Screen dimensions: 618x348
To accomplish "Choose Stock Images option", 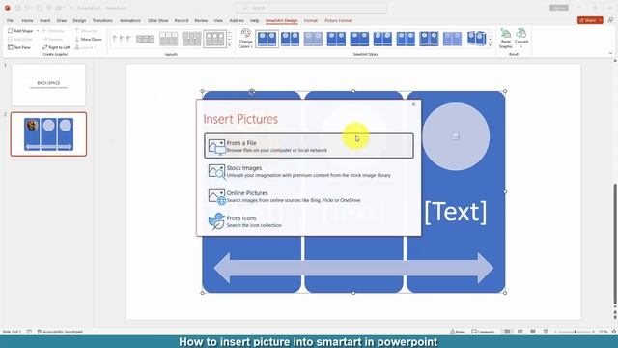I will coord(309,171).
